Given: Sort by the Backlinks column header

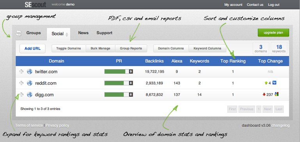Looking at the screenshot, I should coord(154,61).
